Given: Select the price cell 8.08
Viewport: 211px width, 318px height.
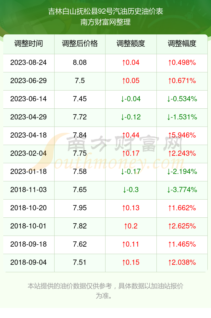Looking at the screenshot, I should coord(80,62).
